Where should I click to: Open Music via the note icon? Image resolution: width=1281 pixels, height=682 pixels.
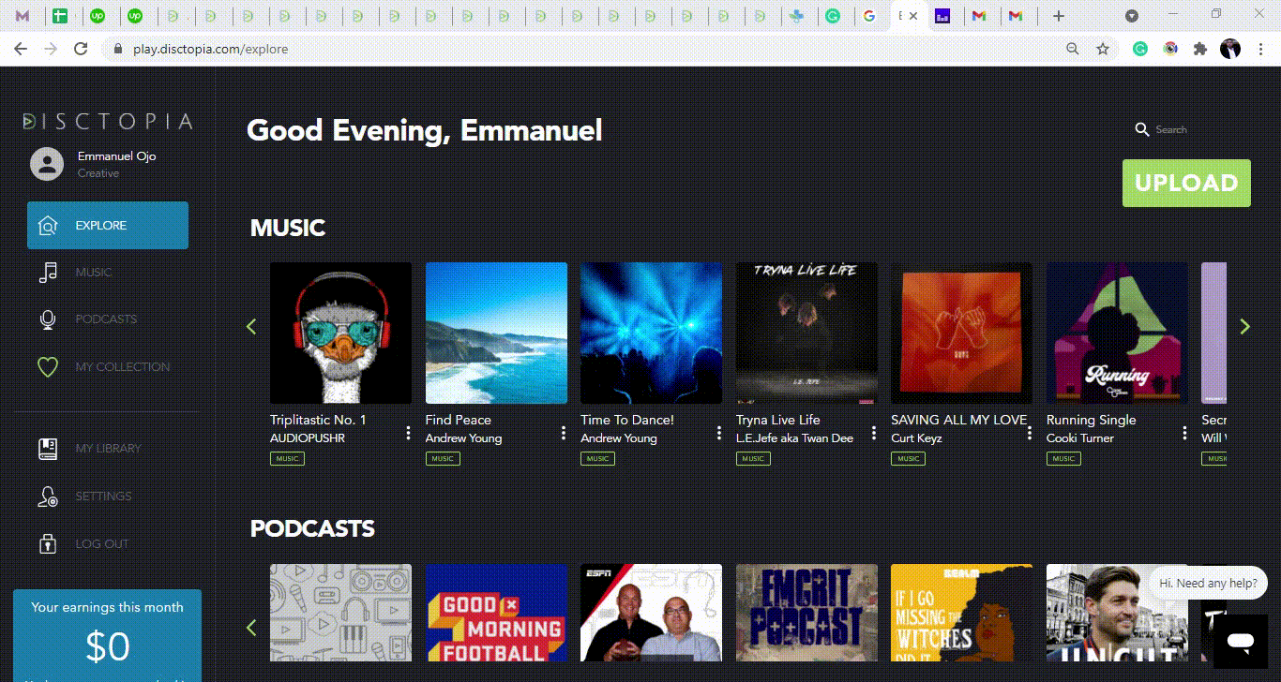(x=48, y=273)
